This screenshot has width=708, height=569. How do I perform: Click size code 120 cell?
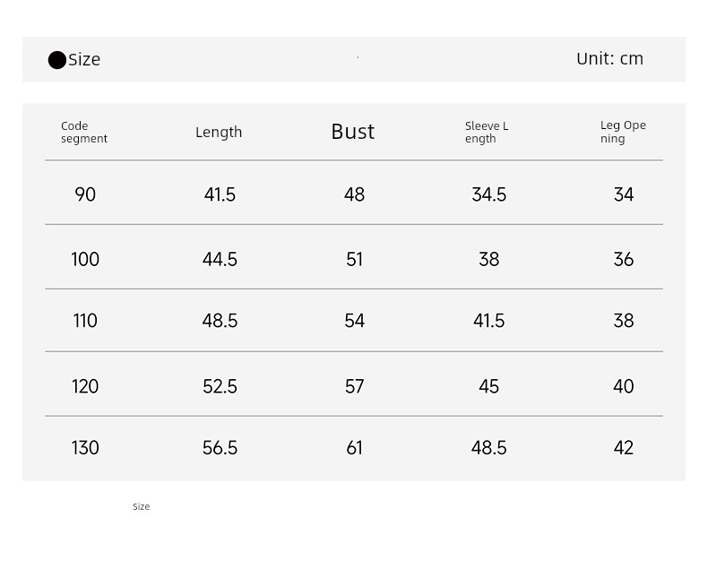click(x=85, y=386)
